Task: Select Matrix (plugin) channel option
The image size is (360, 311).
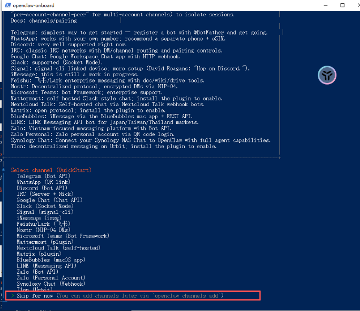Action: 39,254
